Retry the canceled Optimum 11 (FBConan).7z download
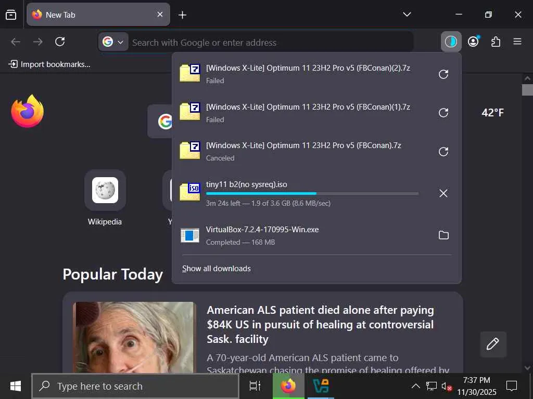 [x=443, y=152]
